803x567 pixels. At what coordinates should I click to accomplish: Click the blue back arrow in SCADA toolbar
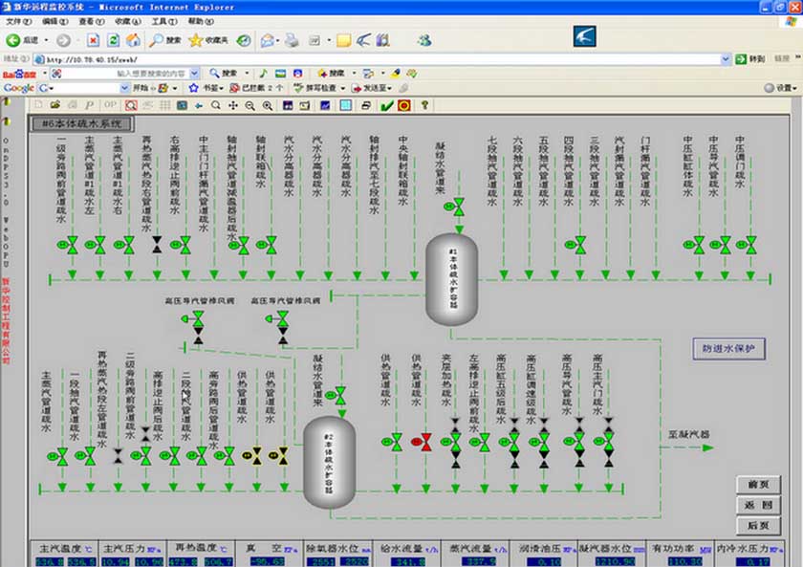[199, 104]
